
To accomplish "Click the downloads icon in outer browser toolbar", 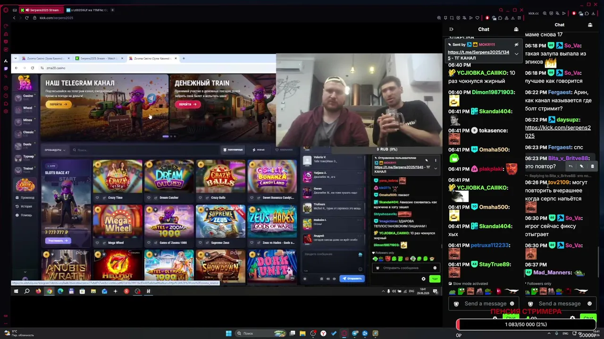I will 512,18.
